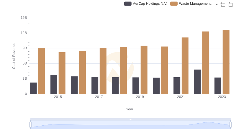The height and width of the screenshot is (136, 236).
Task: Click the Cost of Revenue axis title
Action: click(14, 56)
